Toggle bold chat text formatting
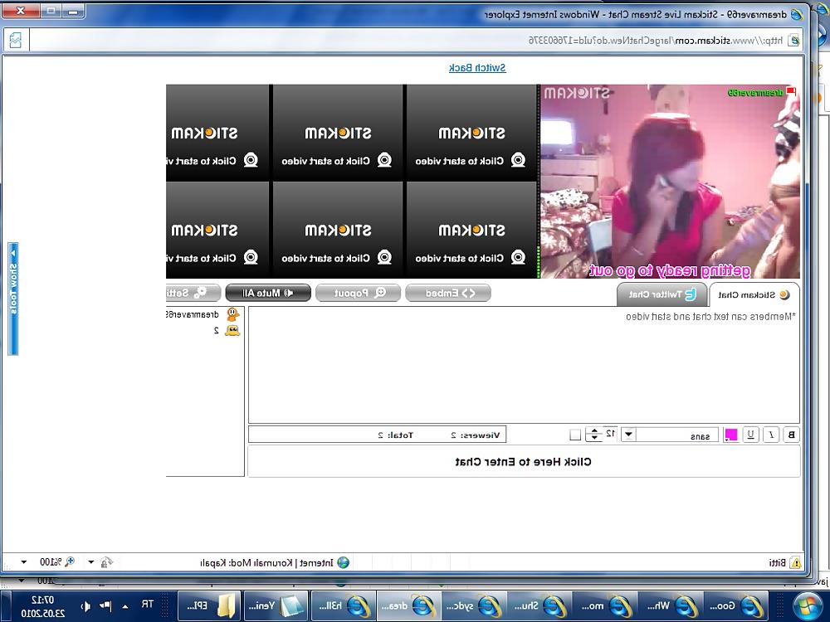 coord(791,435)
